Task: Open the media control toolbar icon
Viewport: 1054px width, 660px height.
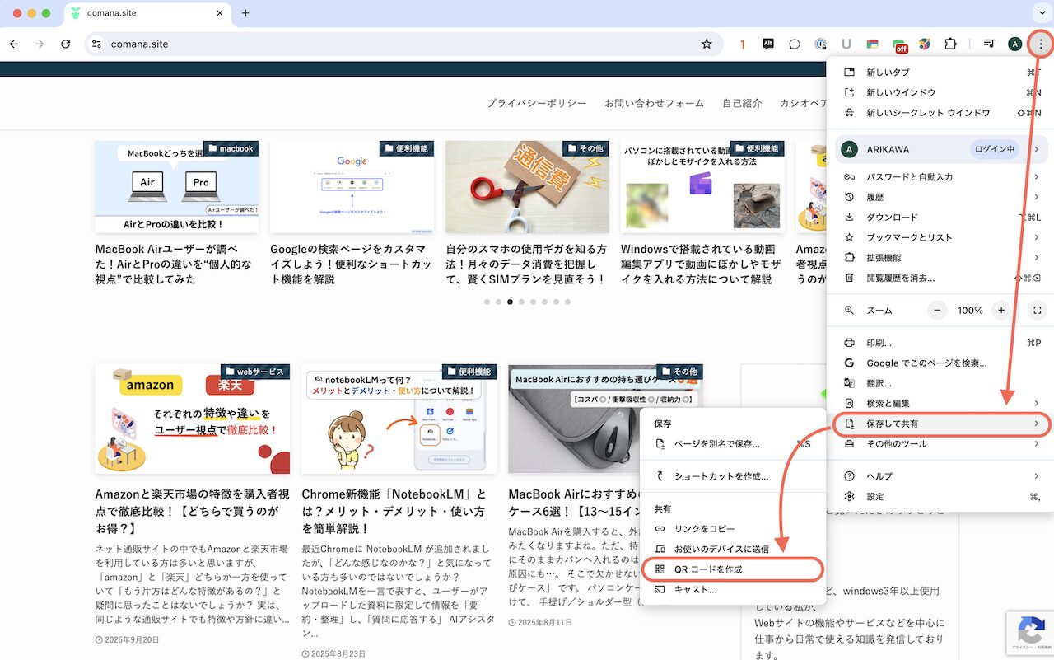Action: 989,44
